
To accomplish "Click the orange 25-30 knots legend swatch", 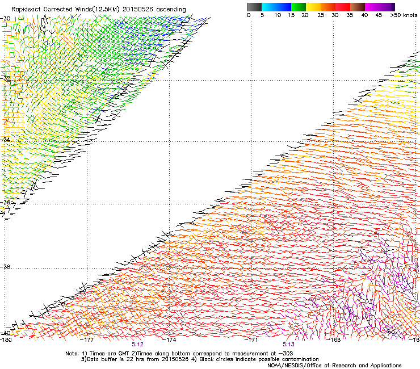I will (x=328, y=7).
